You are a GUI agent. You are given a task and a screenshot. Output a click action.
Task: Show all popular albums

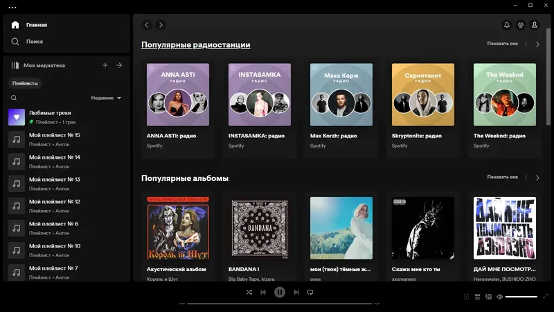[503, 177]
